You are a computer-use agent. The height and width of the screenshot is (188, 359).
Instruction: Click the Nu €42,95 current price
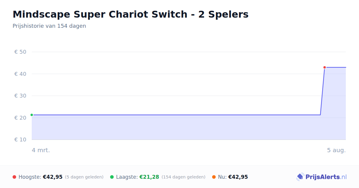point(238,177)
